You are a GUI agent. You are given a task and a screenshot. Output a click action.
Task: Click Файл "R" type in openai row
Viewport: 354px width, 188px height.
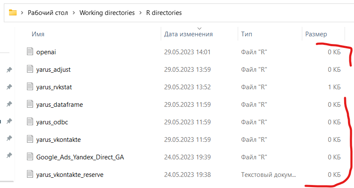coord(254,52)
